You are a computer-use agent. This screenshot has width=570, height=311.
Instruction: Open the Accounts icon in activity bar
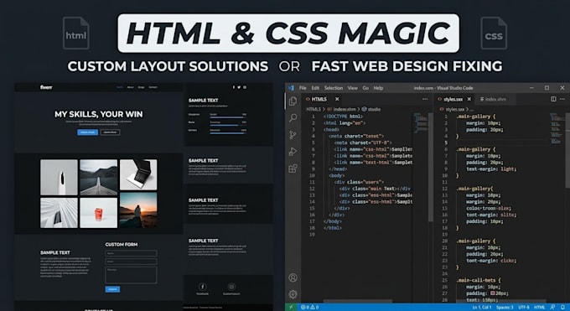[293, 277]
